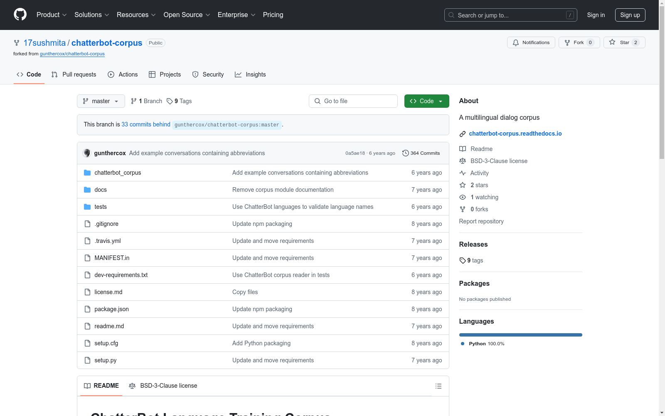This screenshot has width=665, height=416.
Task: Click the docs folder icon
Action: pyautogui.click(x=87, y=190)
